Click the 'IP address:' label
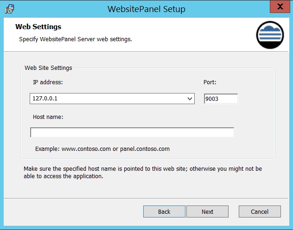 click(48, 82)
